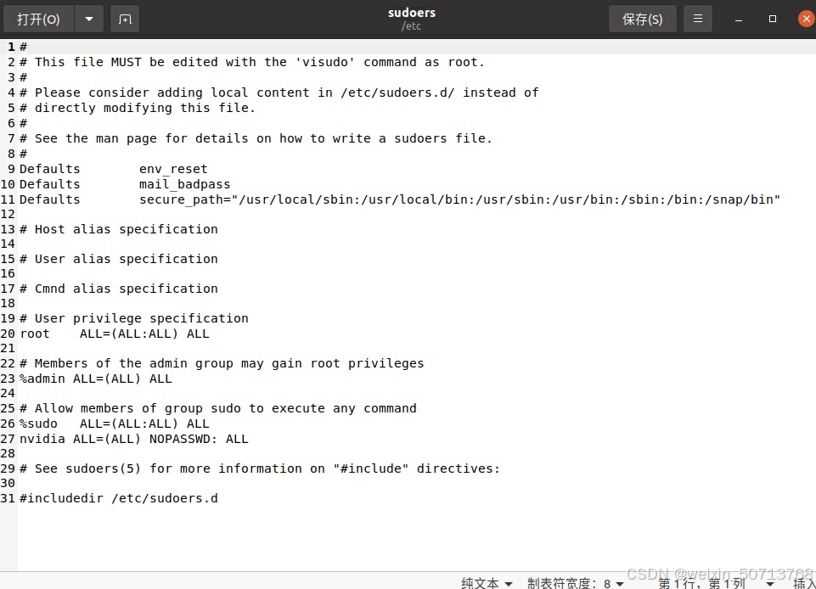
Task: Open the hamburger menu
Action: pyautogui.click(x=697, y=18)
